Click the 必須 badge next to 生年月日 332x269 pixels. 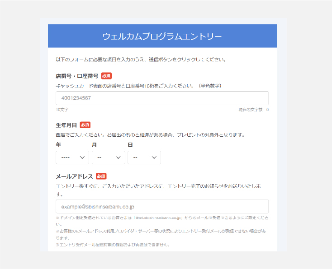tap(85, 125)
